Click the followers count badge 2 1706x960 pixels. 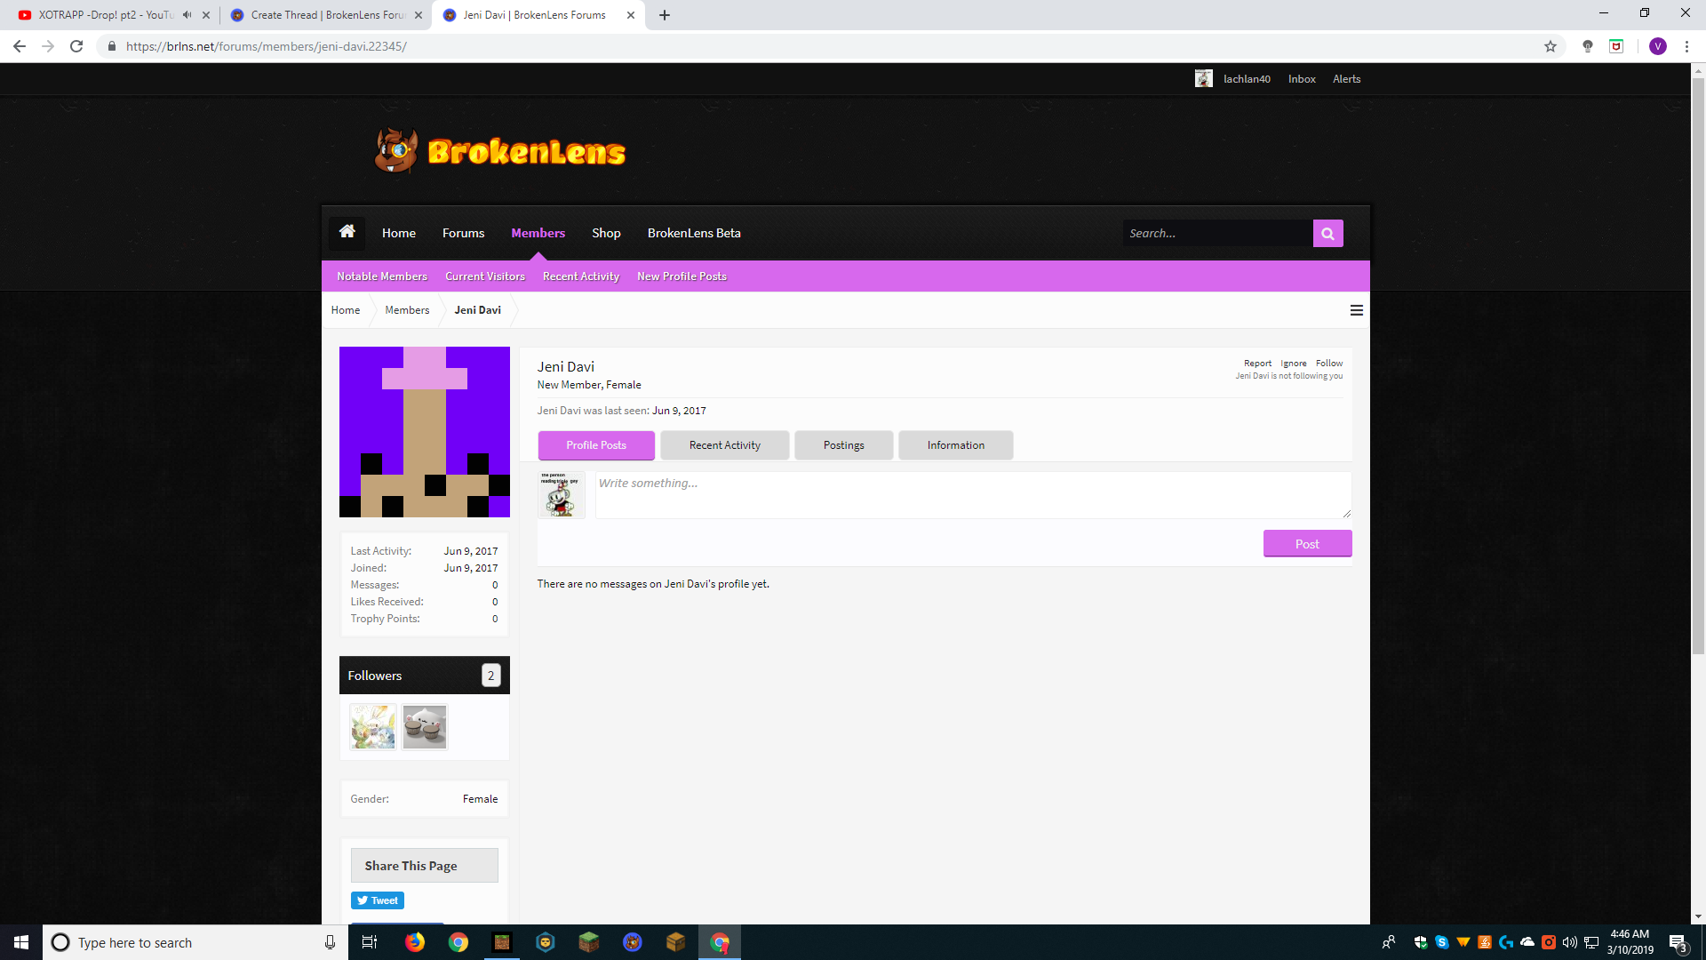click(x=490, y=676)
